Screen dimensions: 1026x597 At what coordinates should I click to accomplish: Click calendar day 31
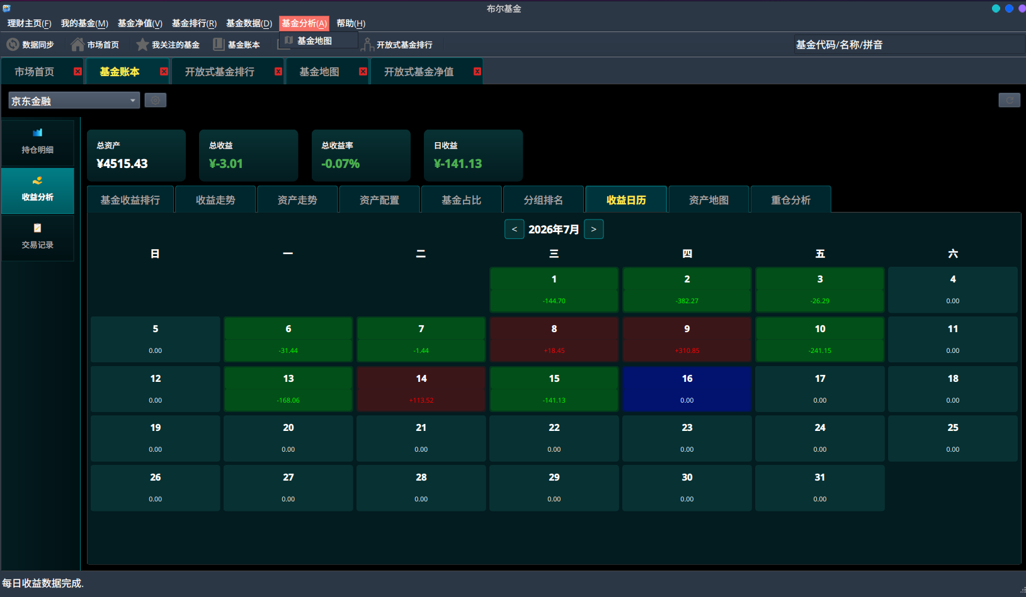pyautogui.click(x=820, y=488)
